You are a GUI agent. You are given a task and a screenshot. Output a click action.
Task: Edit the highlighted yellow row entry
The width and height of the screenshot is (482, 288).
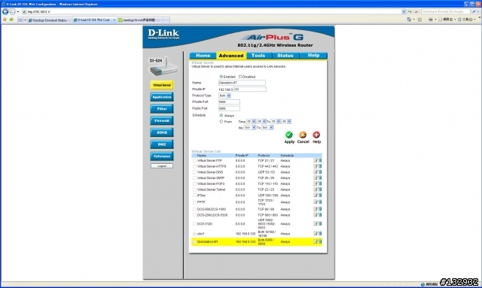click(x=315, y=241)
